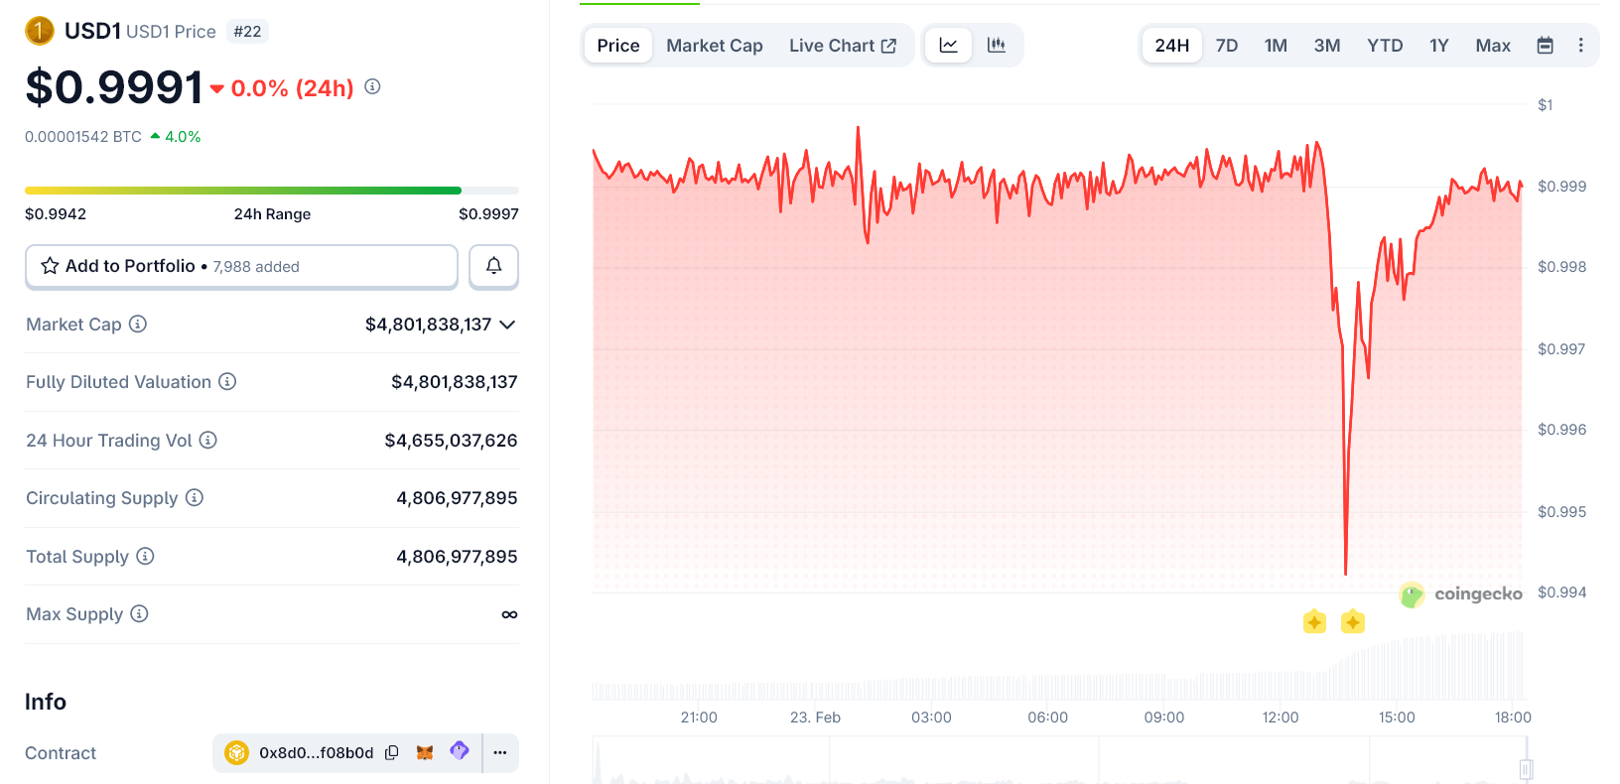Expand the Market Cap value chevron

pyautogui.click(x=507, y=325)
